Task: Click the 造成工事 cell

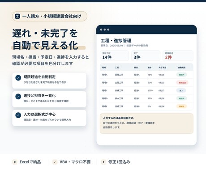Action: 119,106
